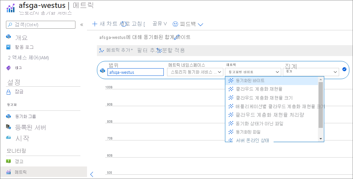Open the 집계 aggregation dropdown
The image size is (353, 179).
tap(311, 72)
